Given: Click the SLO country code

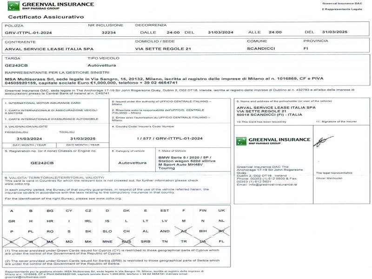Looking at the screenshot, I should click(x=107, y=231).
